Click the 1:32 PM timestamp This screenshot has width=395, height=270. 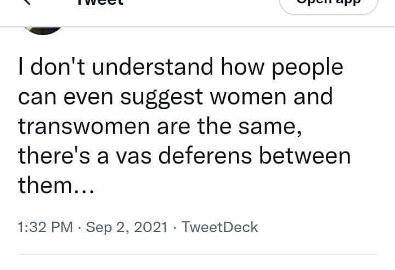tap(47, 227)
